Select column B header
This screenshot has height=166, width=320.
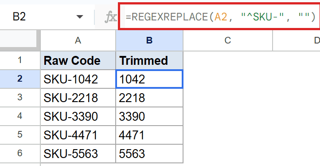[149, 40]
